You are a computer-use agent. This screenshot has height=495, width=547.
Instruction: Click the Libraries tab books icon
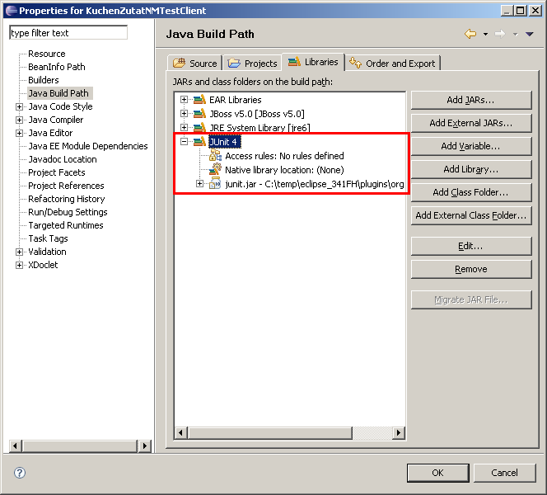click(294, 62)
